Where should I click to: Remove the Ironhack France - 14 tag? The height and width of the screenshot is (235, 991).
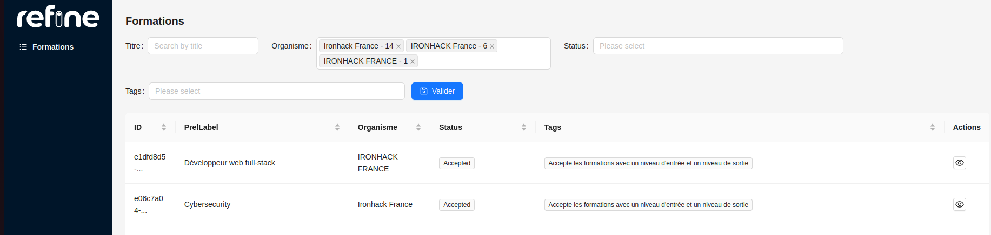click(x=398, y=46)
